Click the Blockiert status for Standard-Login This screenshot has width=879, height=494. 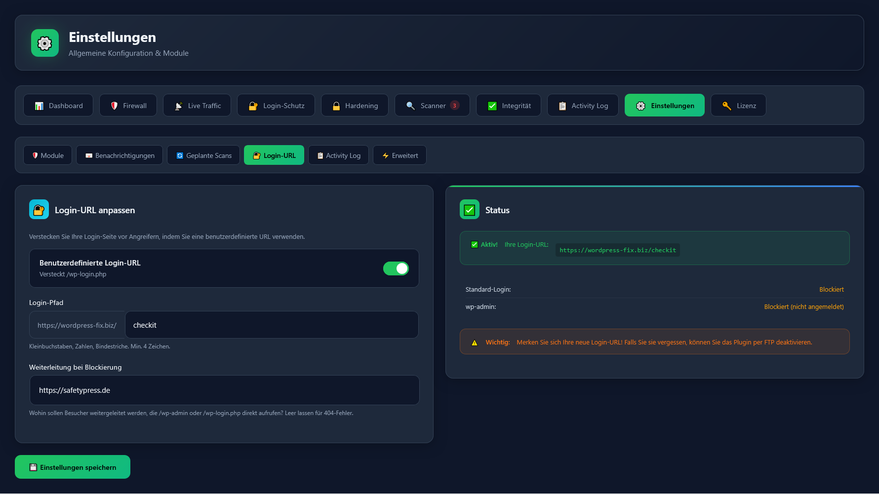pyautogui.click(x=832, y=290)
